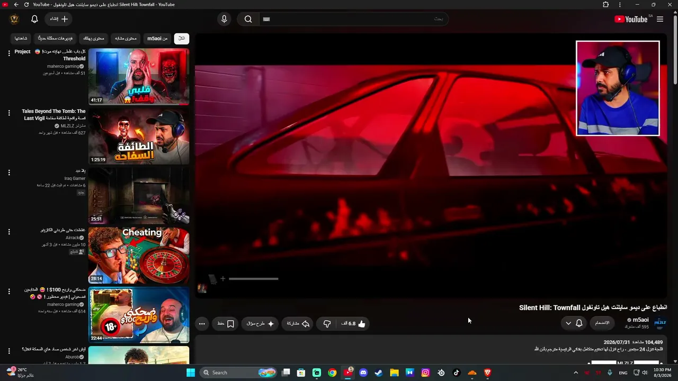Screen dimensions: 678x381
Task: Select the 'محتوى مشابه' filter chip
Action: click(126, 38)
